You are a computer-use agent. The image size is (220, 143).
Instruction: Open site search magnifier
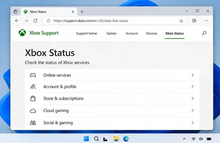[204, 33]
